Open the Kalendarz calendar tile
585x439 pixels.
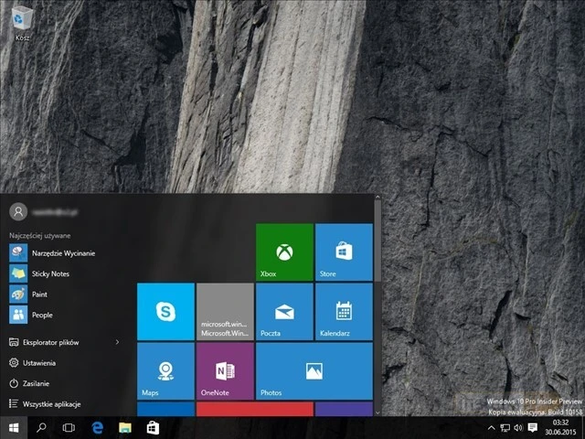344,311
